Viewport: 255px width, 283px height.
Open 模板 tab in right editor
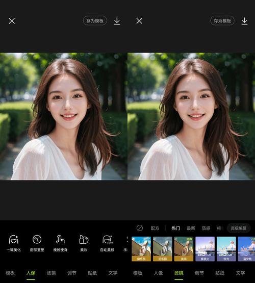pyautogui.click(x=138, y=273)
